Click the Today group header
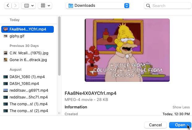The height and width of the screenshot is (130, 192). [x=15, y=20]
